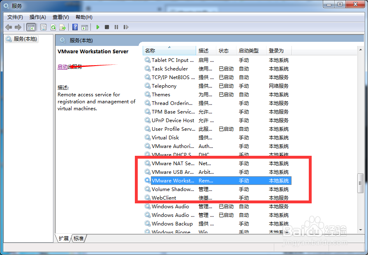Select the WebClient service
Screen dimensions: 368x255
point(218,198)
